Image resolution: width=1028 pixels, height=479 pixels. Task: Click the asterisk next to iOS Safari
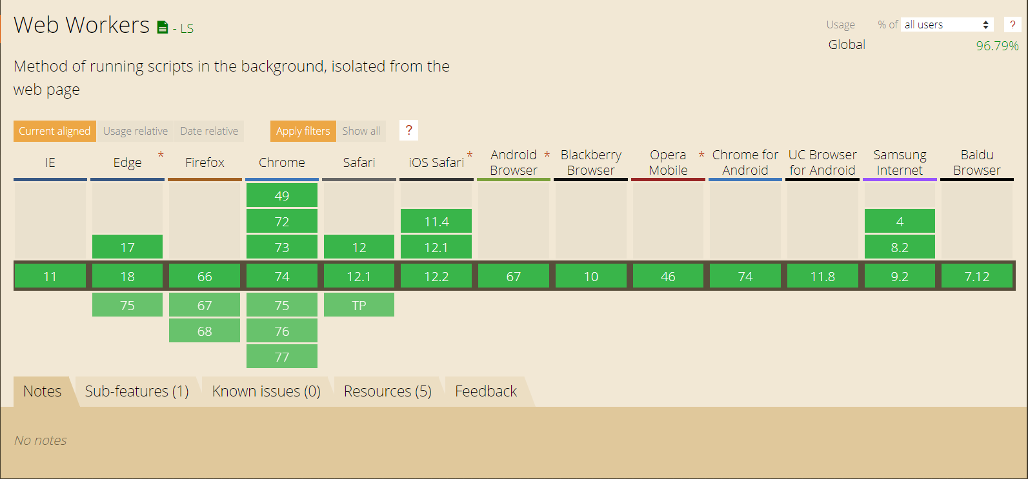470,155
